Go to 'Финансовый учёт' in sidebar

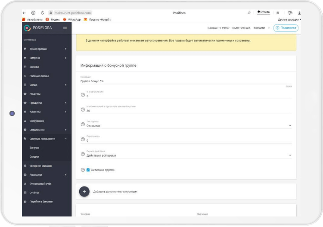(40, 183)
